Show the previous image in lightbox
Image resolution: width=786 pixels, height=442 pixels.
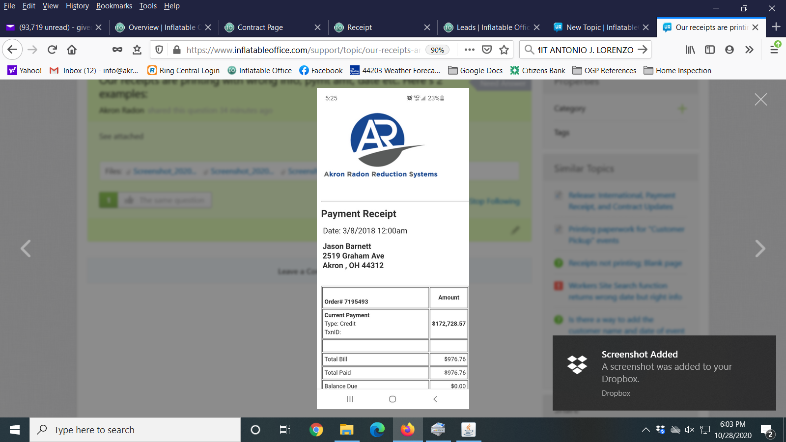point(26,249)
